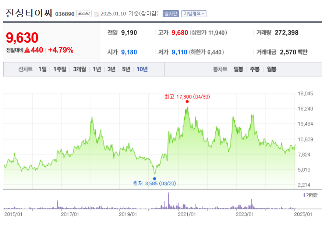The width and height of the screenshot is (322, 225).
Task: Click the stock code 036890
Action: tap(65, 14)
